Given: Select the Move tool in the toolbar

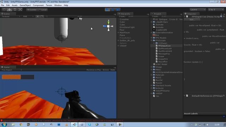Looking at the screenshot, I should (10, 10).
